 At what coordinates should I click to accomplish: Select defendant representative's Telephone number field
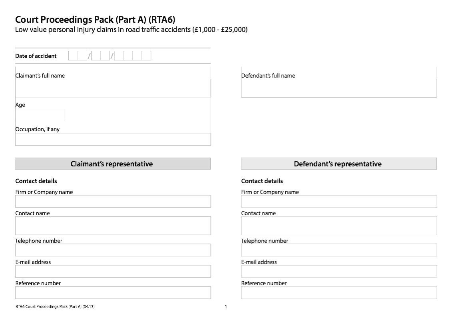339,250
